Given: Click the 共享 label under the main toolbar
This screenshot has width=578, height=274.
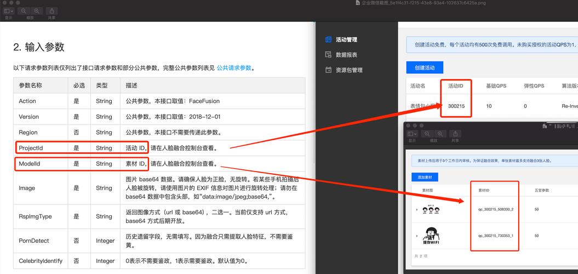Looking at the screenshot, I should (x=52, y=18).
